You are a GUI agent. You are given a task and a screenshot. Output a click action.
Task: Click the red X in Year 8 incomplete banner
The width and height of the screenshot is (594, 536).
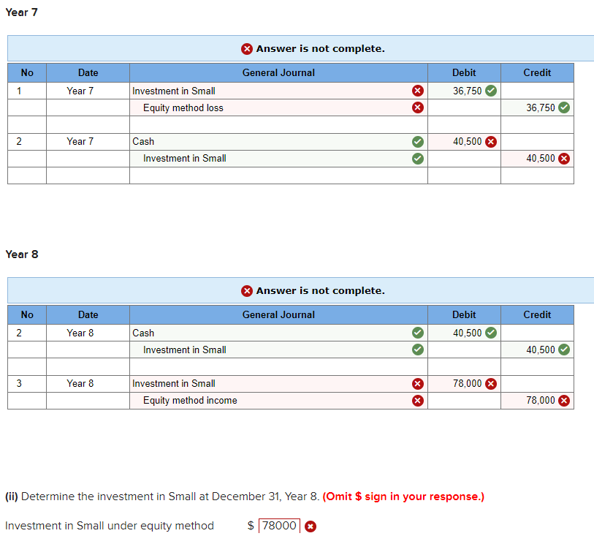(x=247, y=290)
